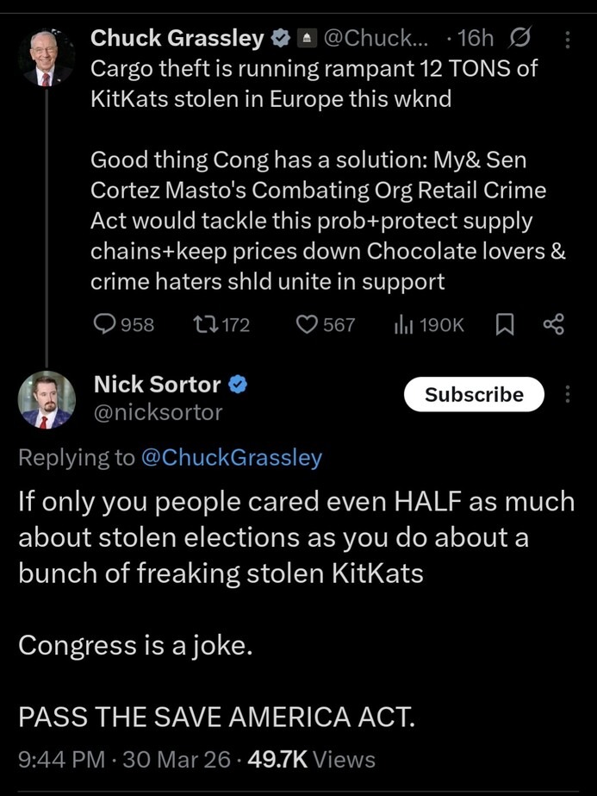Open the Replying to @ChuckGrassley link
Image resolution: width=597 pixels, height=796 pixels.
click(x=232, y=457)
